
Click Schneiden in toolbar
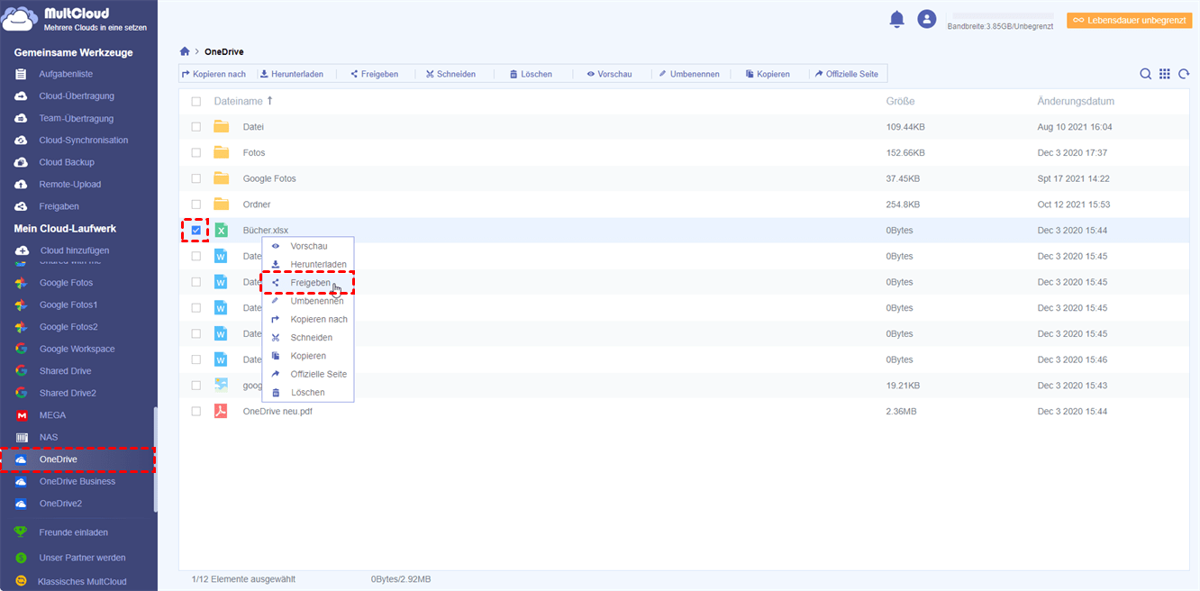tap(450, 74)
